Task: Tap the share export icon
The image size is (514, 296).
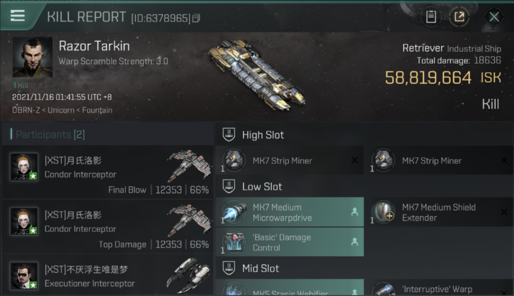Action: (459, 17)
